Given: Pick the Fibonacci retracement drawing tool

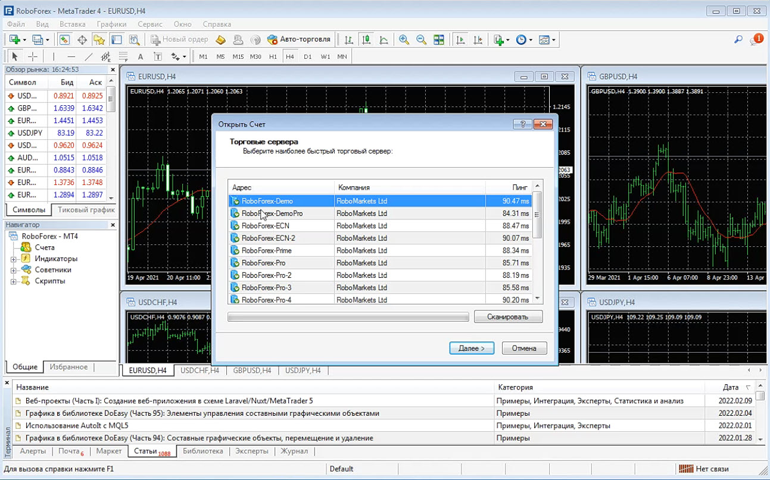Looking at the screenshot, I should (123, 57).
